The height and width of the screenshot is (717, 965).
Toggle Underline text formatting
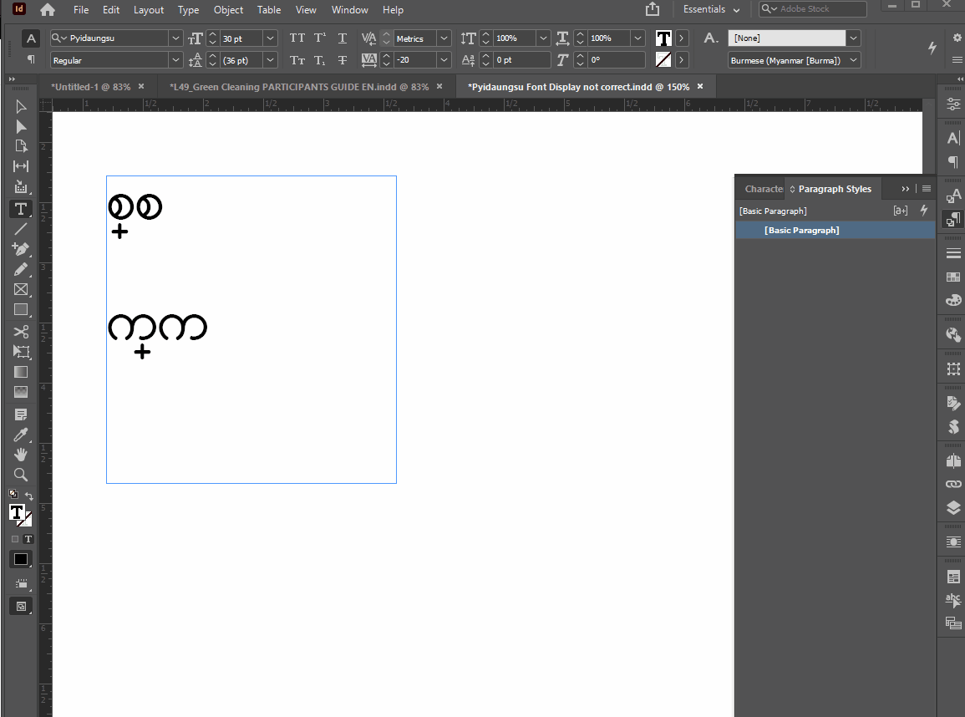point(343,38)
